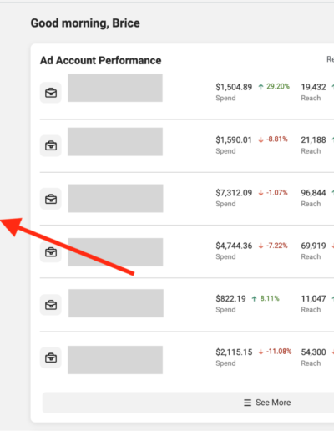Select account name placeholder in $822.19 row
This screenshot has height=431, width=334.
[116, 303]
